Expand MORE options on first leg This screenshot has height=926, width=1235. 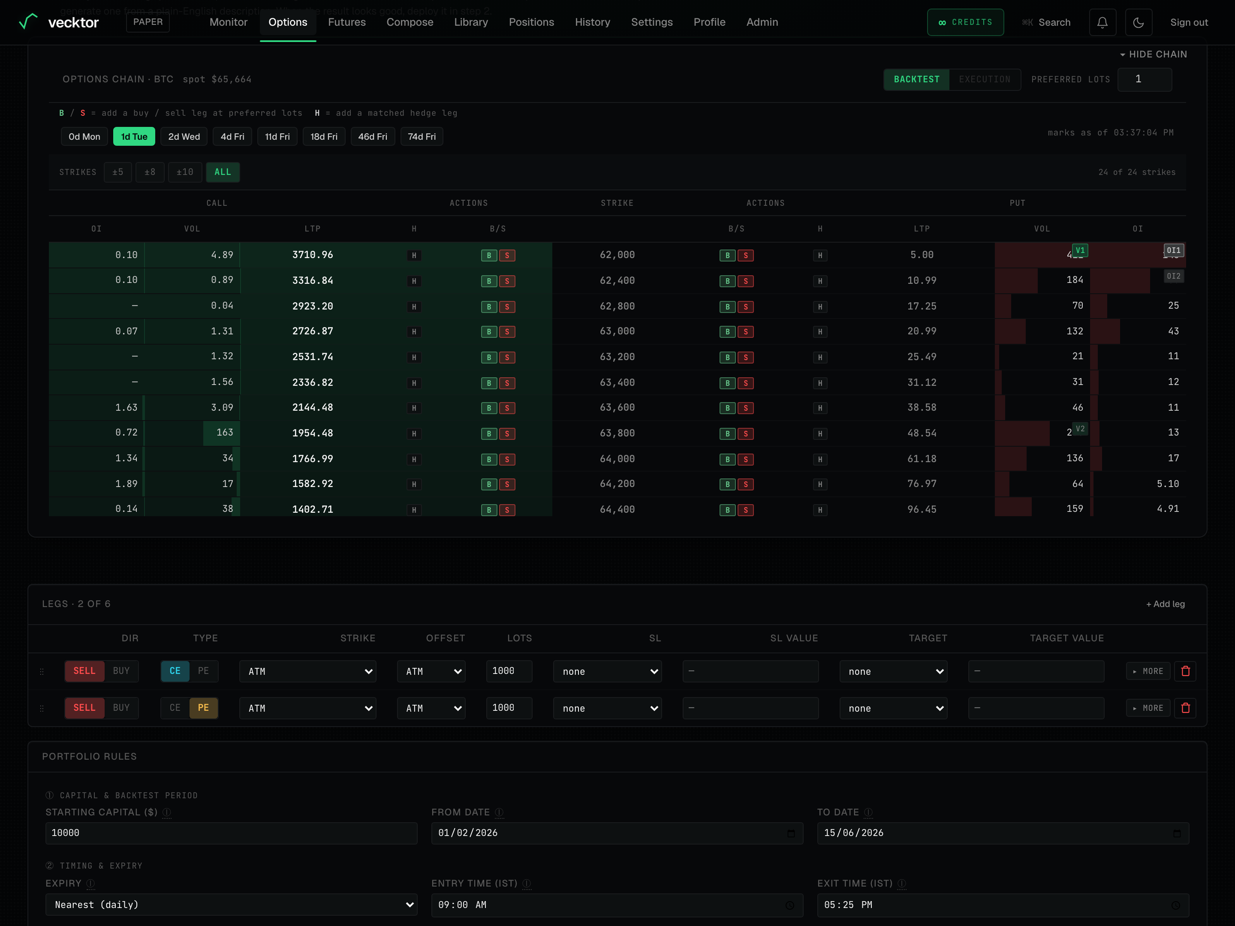coord(1148,671)
